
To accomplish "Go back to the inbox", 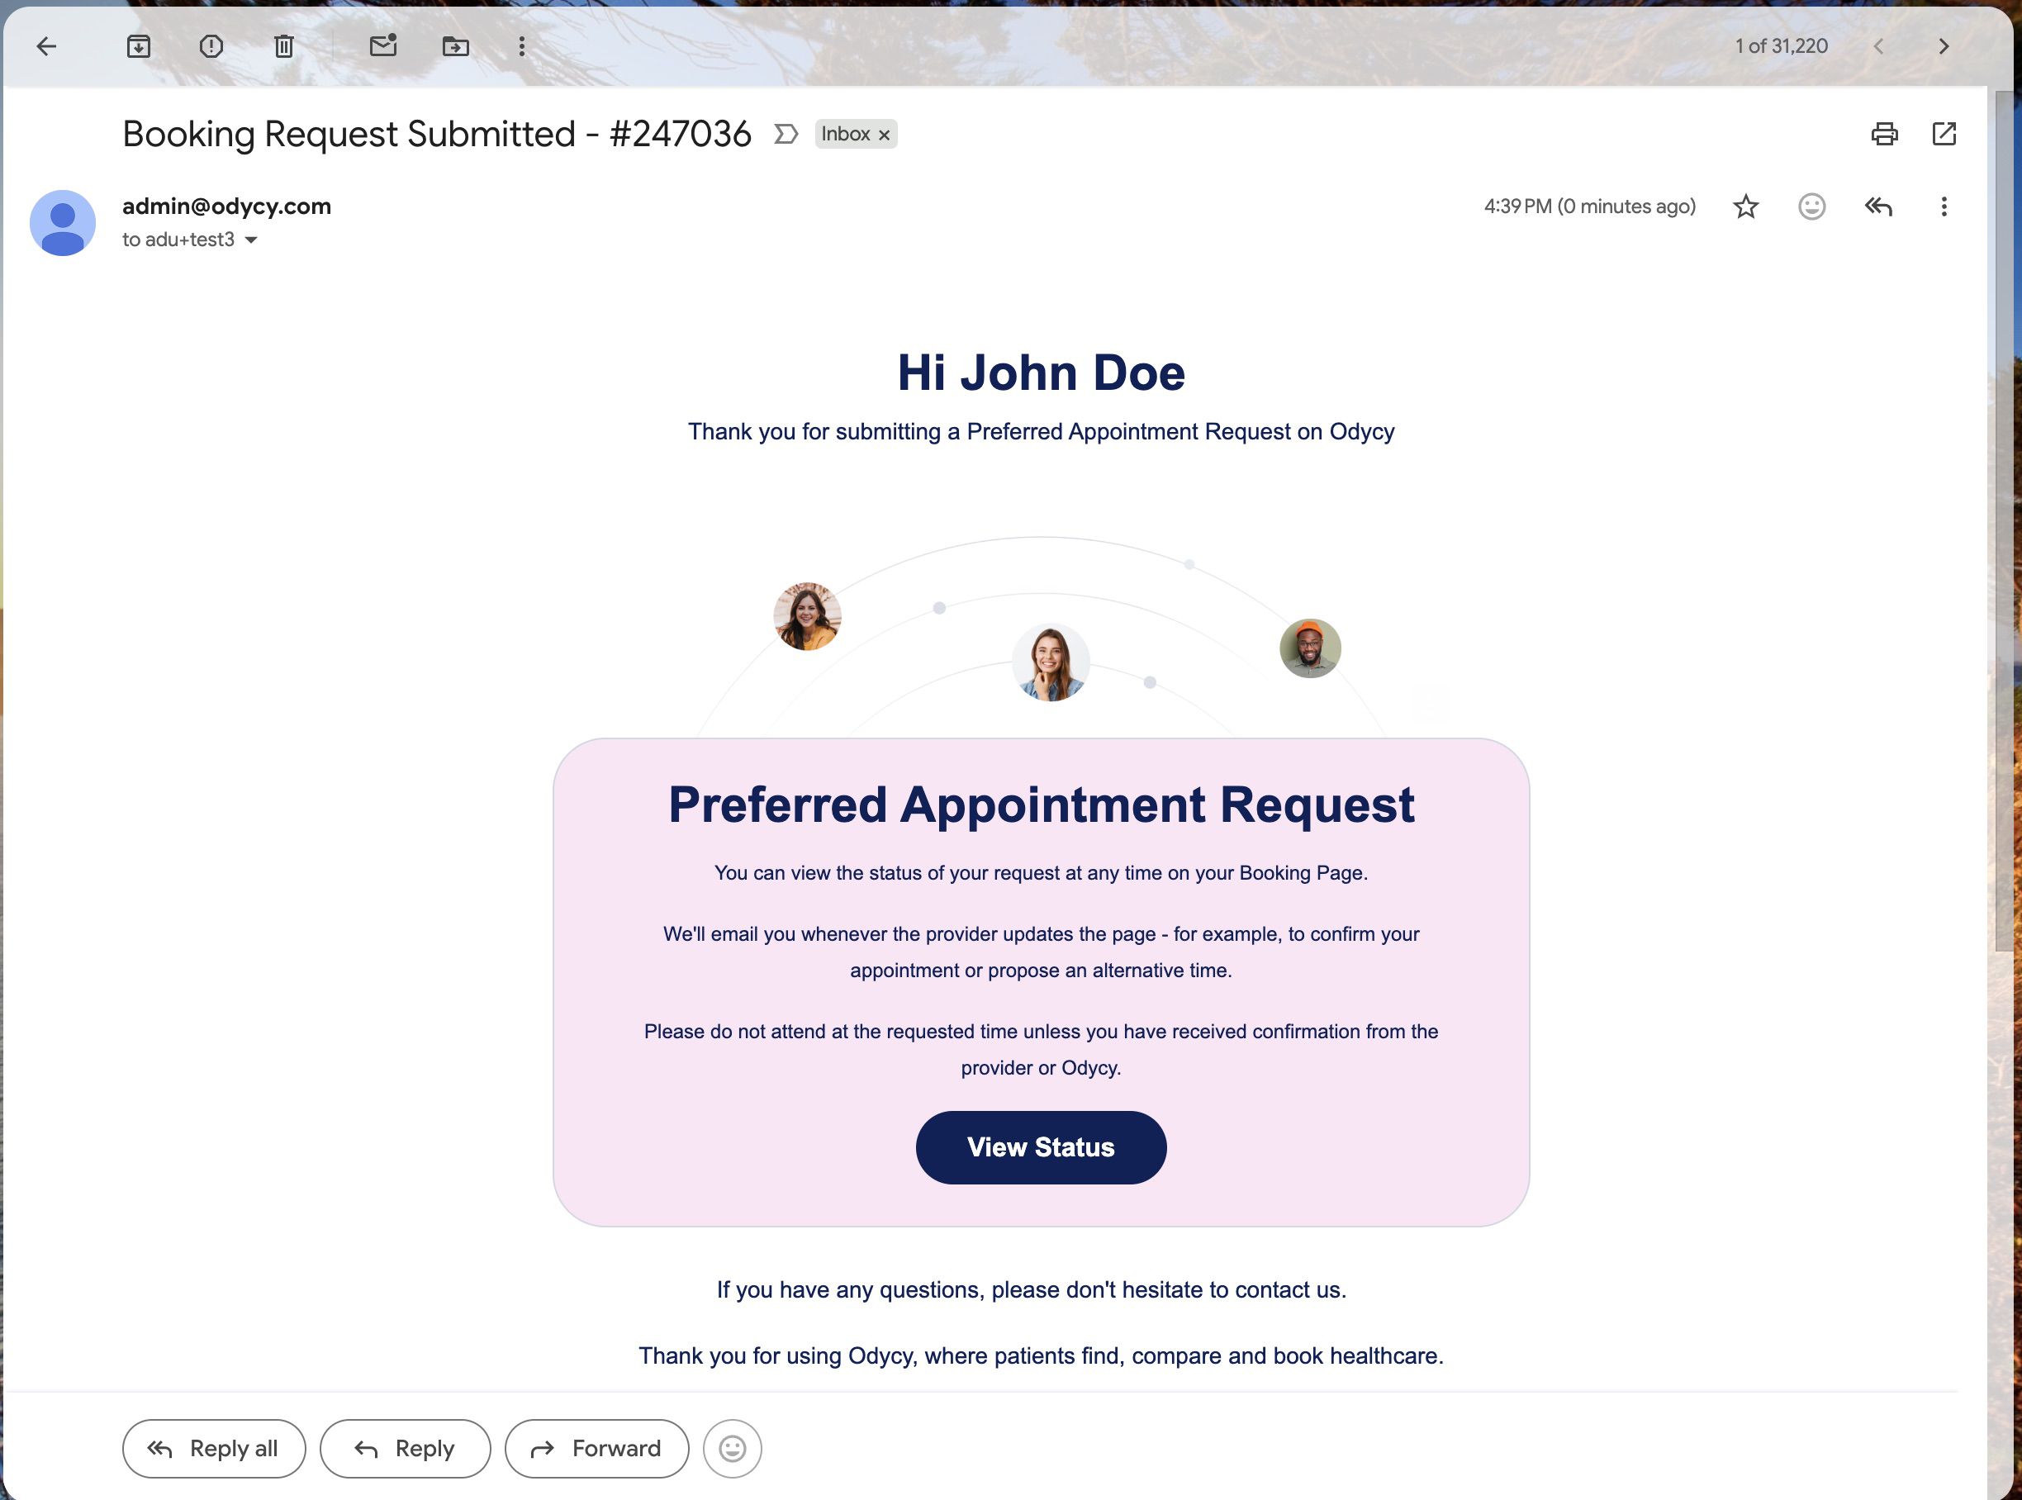I will 47,46.
